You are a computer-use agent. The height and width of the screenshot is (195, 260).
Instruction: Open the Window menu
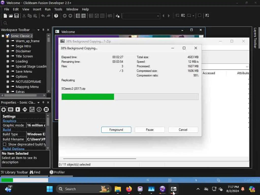point(72,9)
